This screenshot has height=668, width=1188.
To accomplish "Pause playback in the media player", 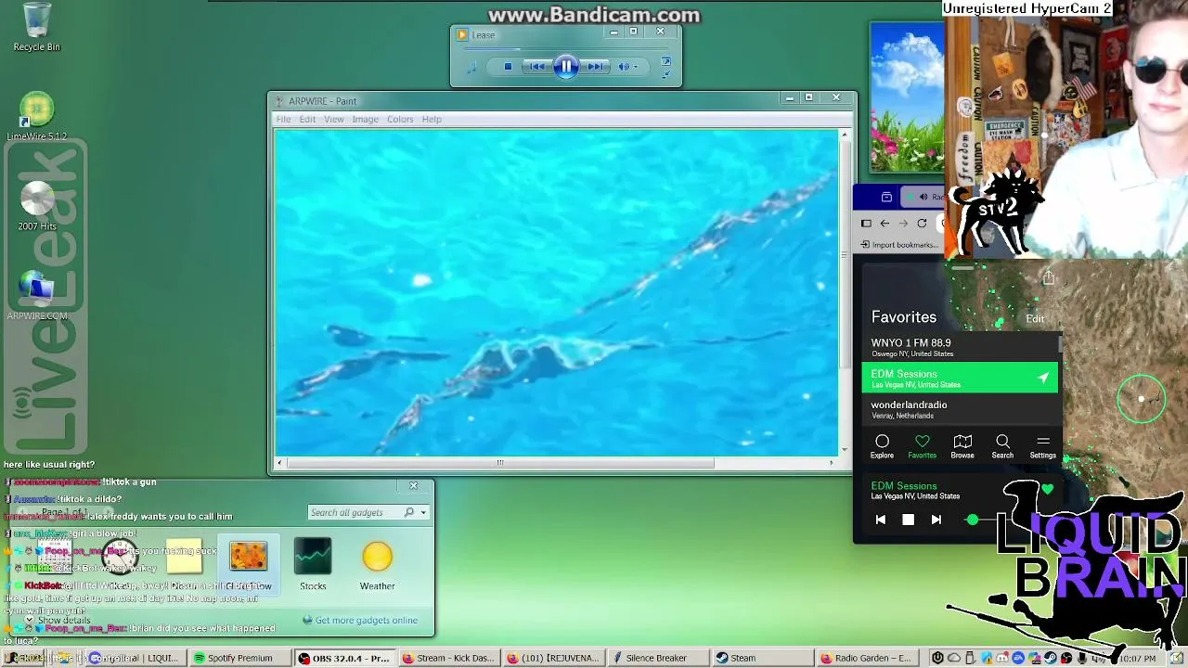I will click(566, 66).
